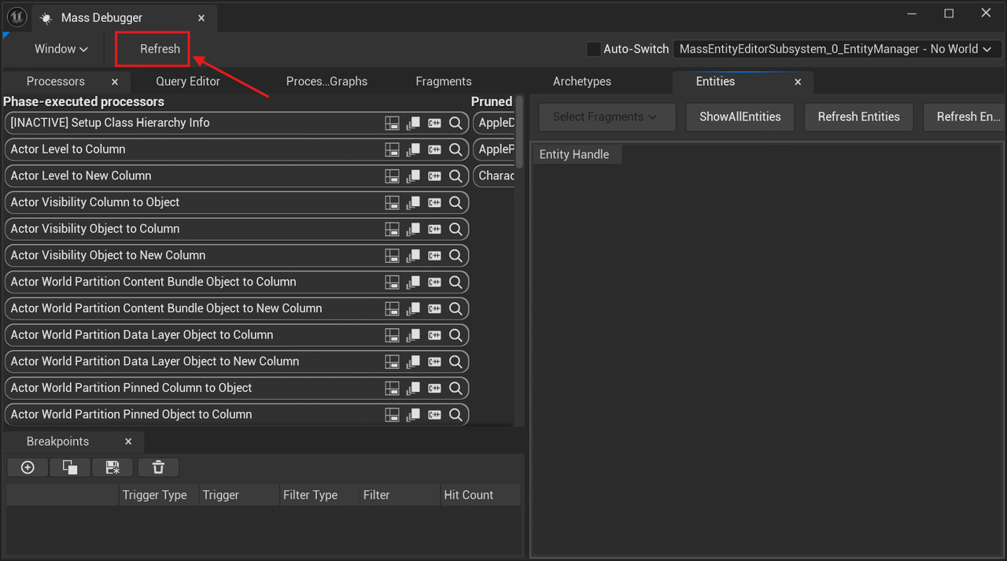Click magnifier icon on Pinned Column to Object row
Image resolution: width=1007 pixels, height=561 pixels.
[456, 388]
